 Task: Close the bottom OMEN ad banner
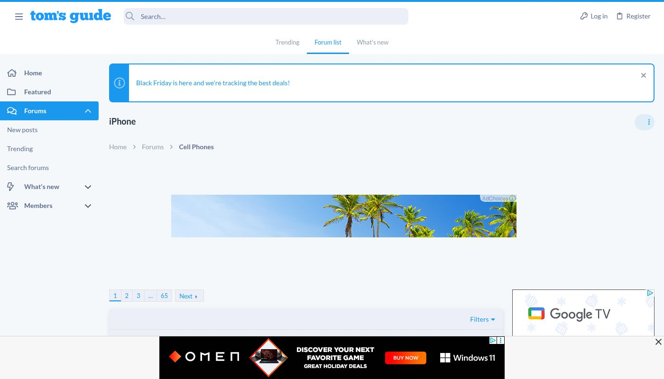(x=658, y=342)
